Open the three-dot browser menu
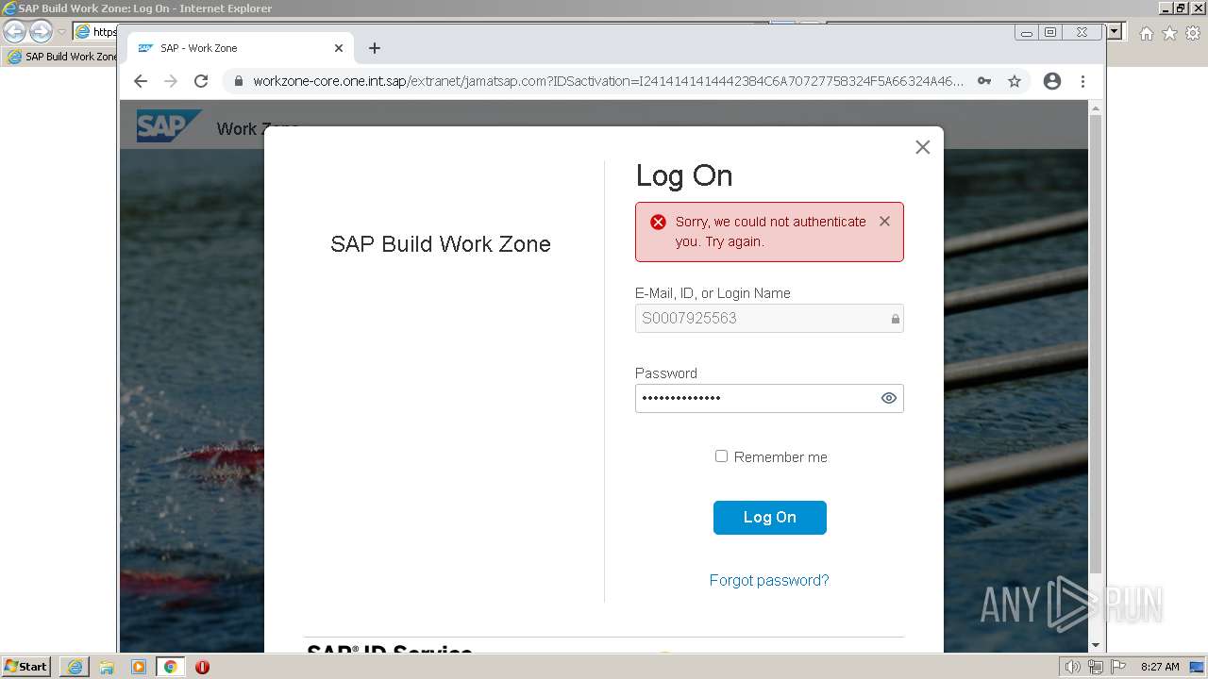The height and width of the screenshot is (679, 1208). click(x=1083, y=81)
